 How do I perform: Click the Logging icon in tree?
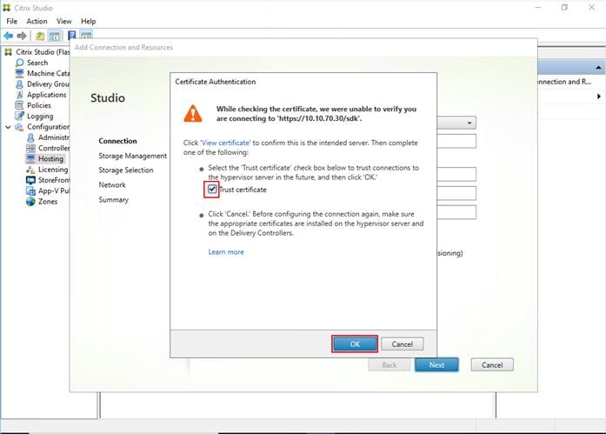19,116
